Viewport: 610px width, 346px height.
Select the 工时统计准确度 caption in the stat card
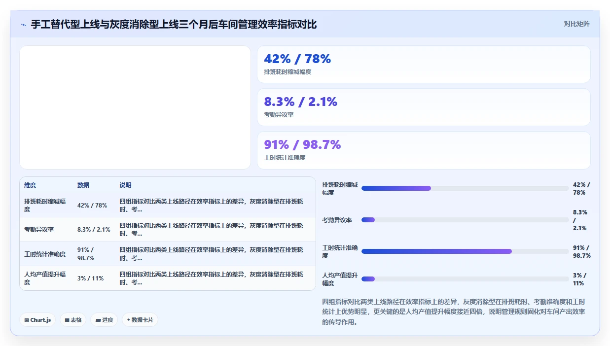[x=285, y=158]
